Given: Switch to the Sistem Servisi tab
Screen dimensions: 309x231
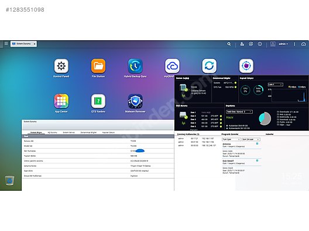Looking at the screenshot, I should pyautogui.click(x=69, y=132).
